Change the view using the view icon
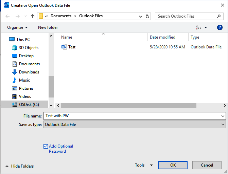The height and width of the screenshot is (174, 228). (x=198, y=27)
